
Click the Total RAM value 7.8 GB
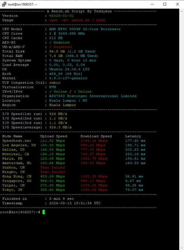[x=56, y=56]
